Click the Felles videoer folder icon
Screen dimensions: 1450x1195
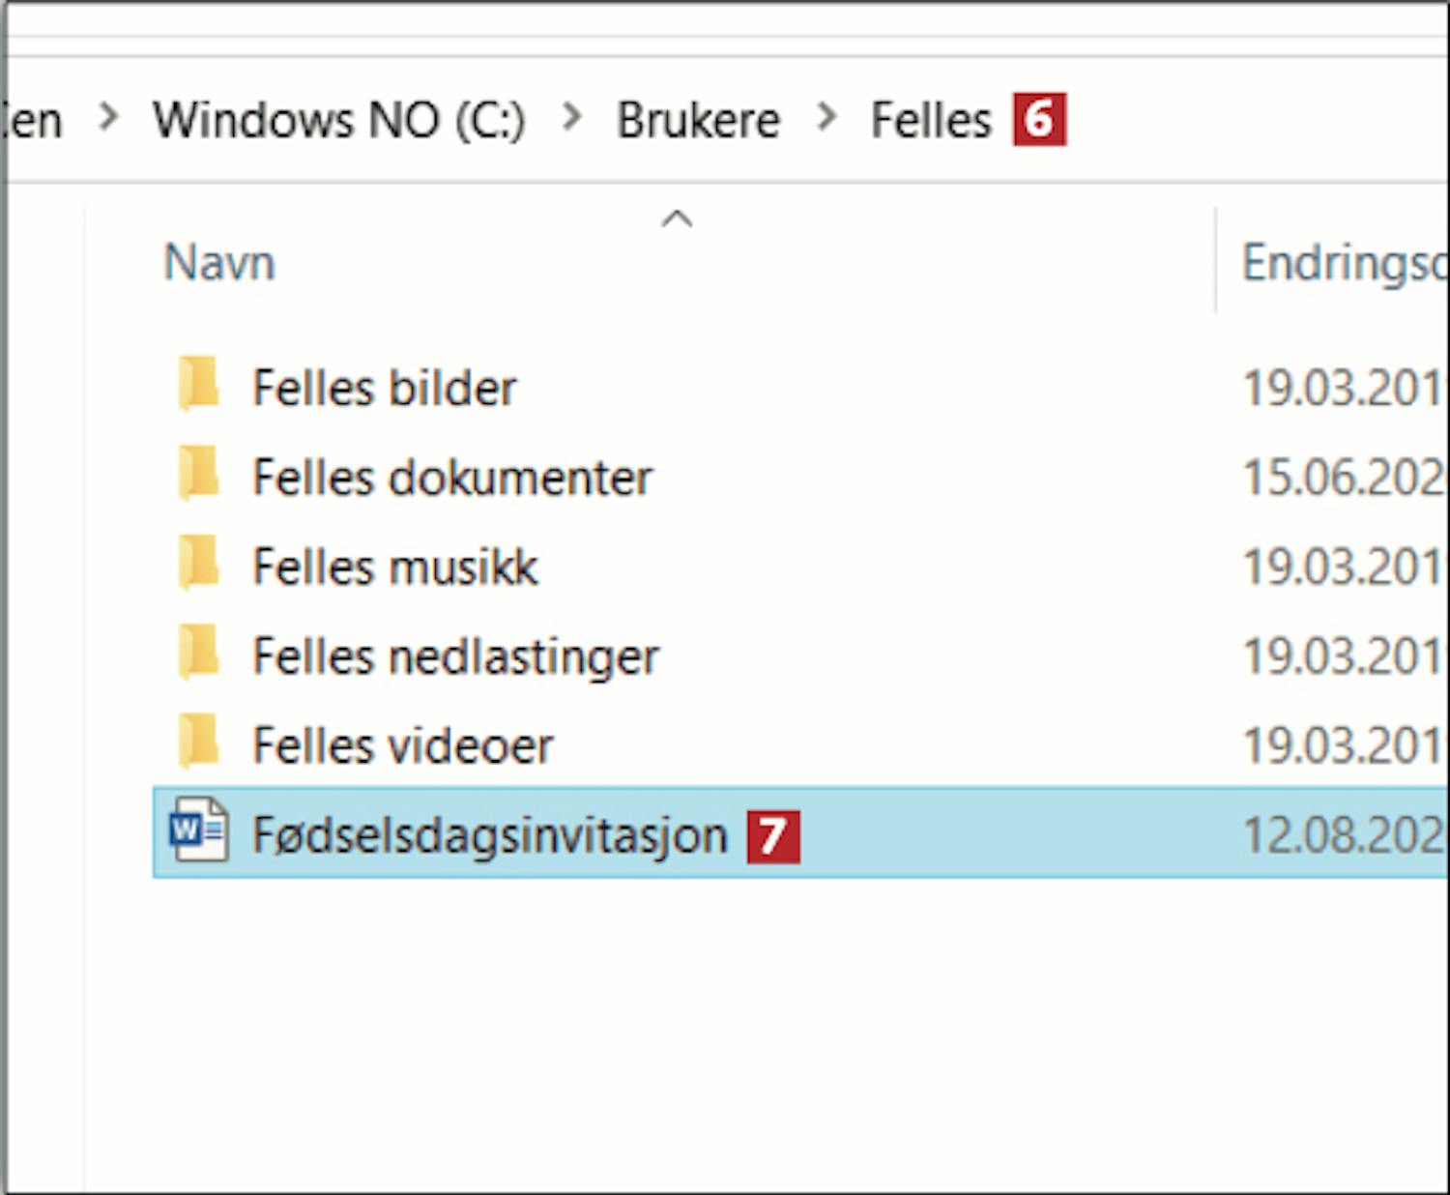pos(199,743)
